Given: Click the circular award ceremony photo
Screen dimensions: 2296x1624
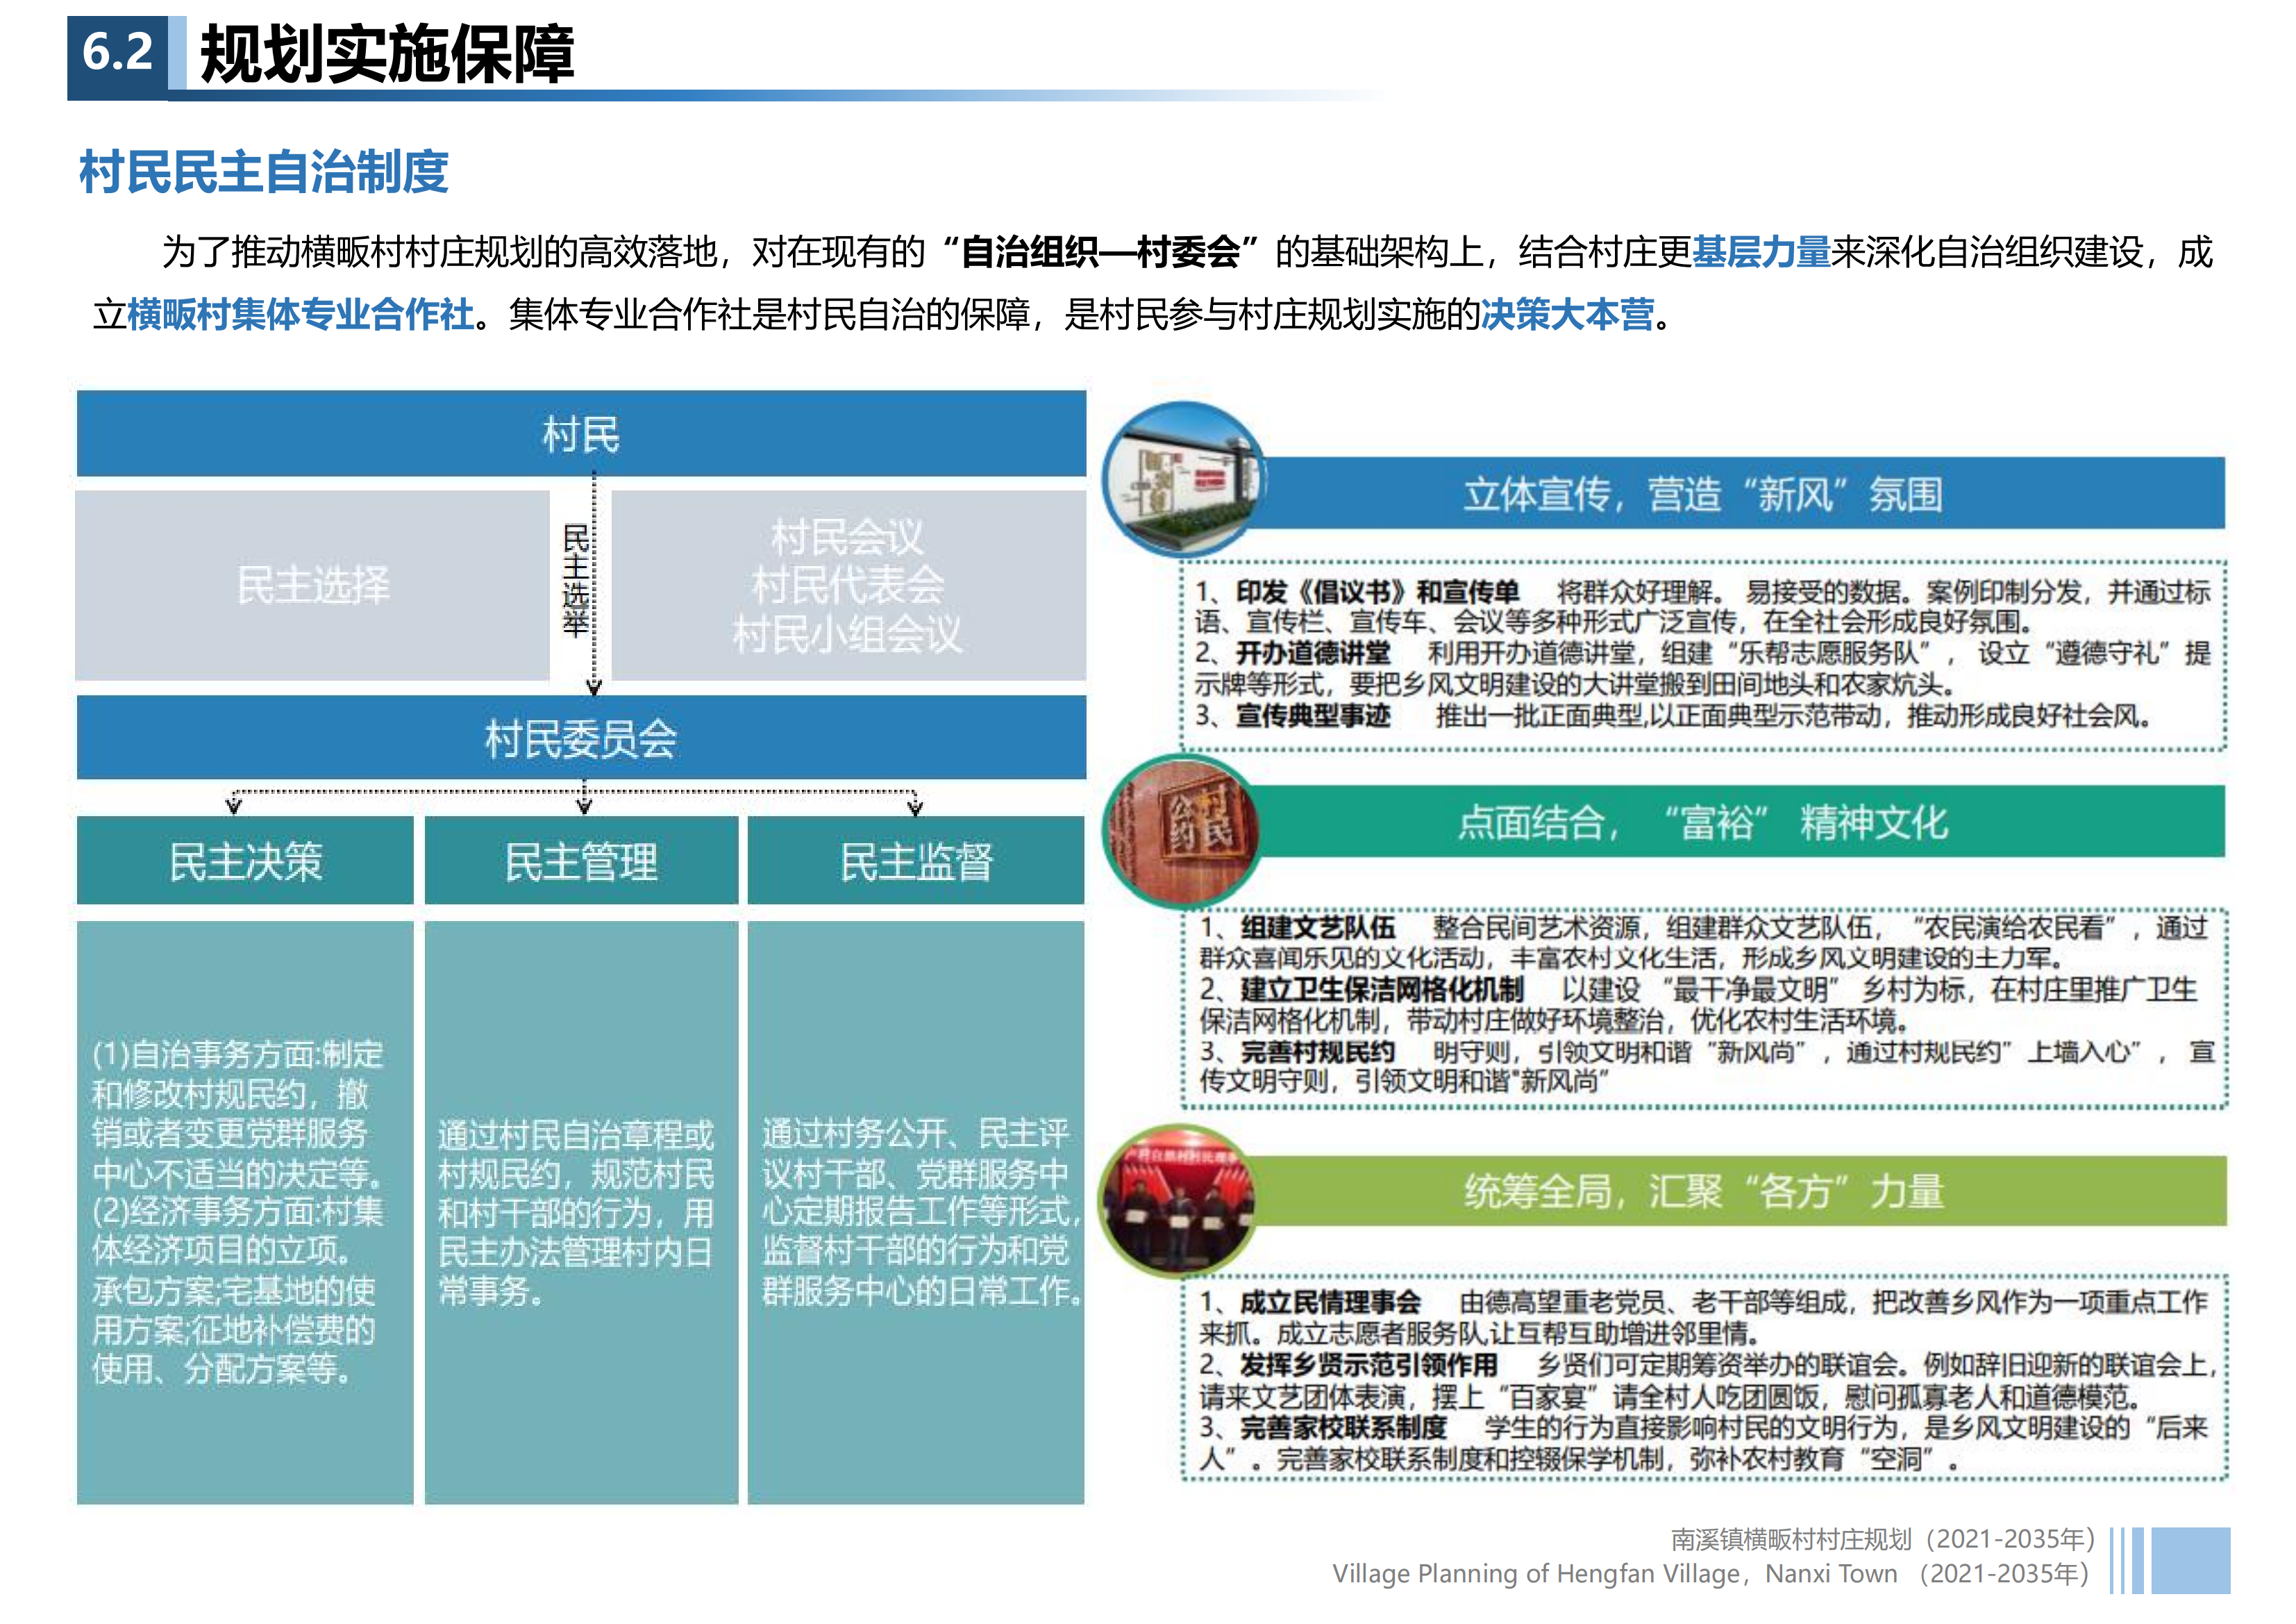Looking at the screenshot, I should (1177, 1201).
